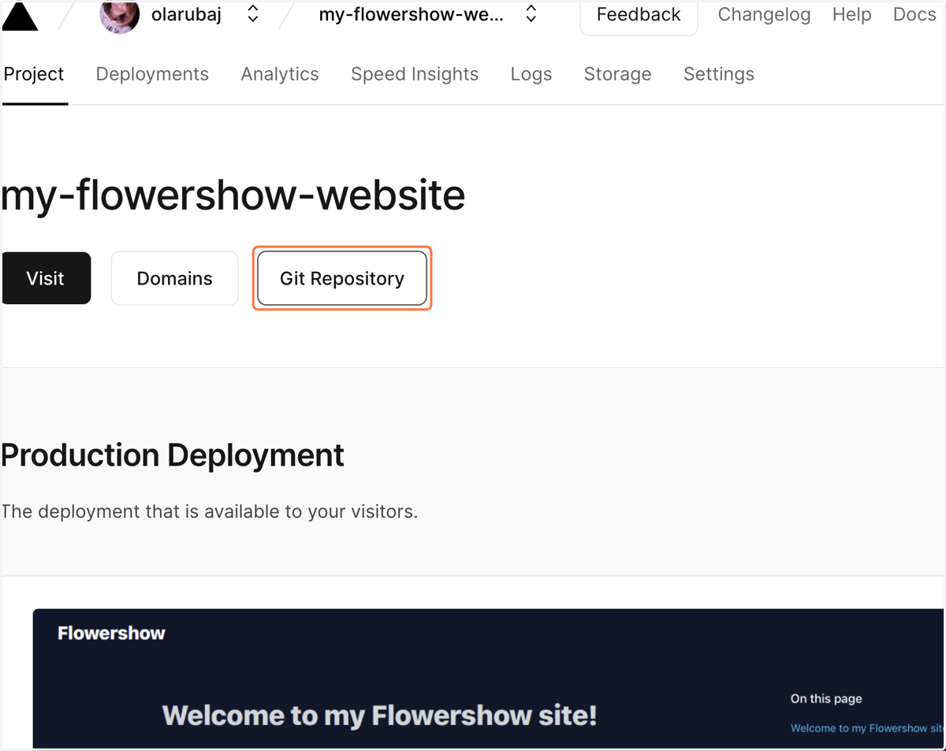Image resolution: width=946 pixels, height=751 pixels.
Task: Open the Feedback button
Action: (639, 15)
